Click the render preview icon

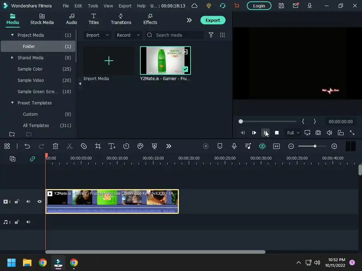click(206, 146)
